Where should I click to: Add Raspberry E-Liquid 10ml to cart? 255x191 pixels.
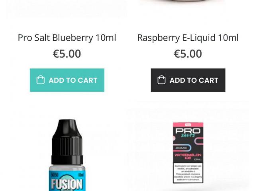(188, 80)
